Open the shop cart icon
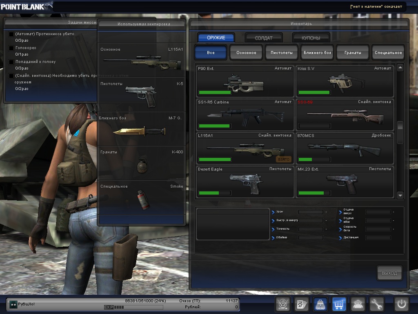 [x=339, y=304]
